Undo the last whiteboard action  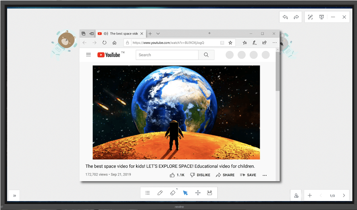tap(285, 17)
